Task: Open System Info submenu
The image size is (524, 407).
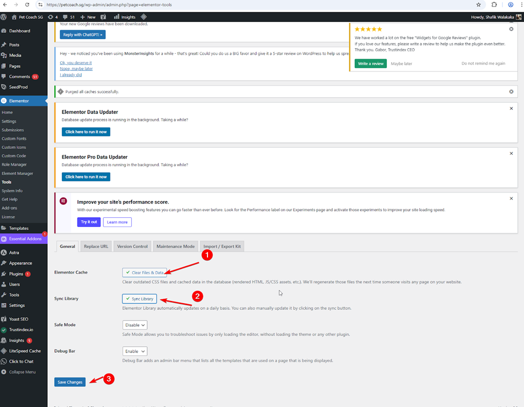Action: 12,191
